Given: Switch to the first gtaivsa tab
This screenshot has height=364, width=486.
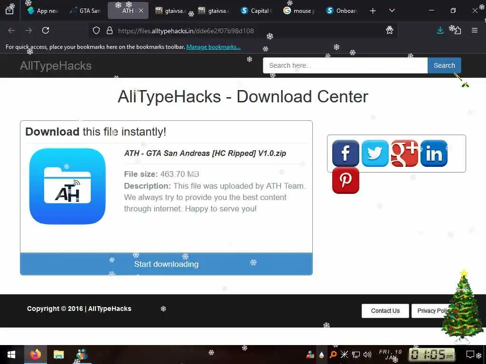Looking at the screenshot, I should tap(171, 10).
